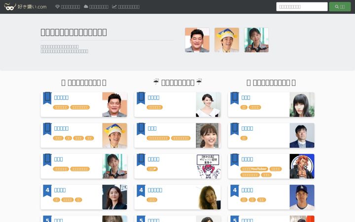Open the banner thumbnail of the woman in racing uniform
Viewport: 355px width, 222px height.
[256, 40]
